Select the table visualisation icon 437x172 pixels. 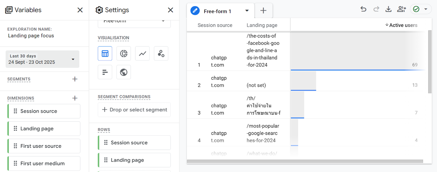click(105, 54)
